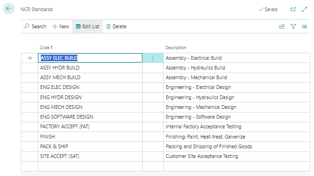Open the filter pane icon

coord(293,26)
